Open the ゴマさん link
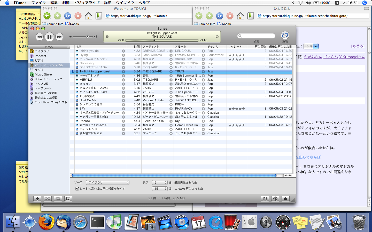Image resolution: width=372 pixels, height=232 pixels. coord(331,57)
